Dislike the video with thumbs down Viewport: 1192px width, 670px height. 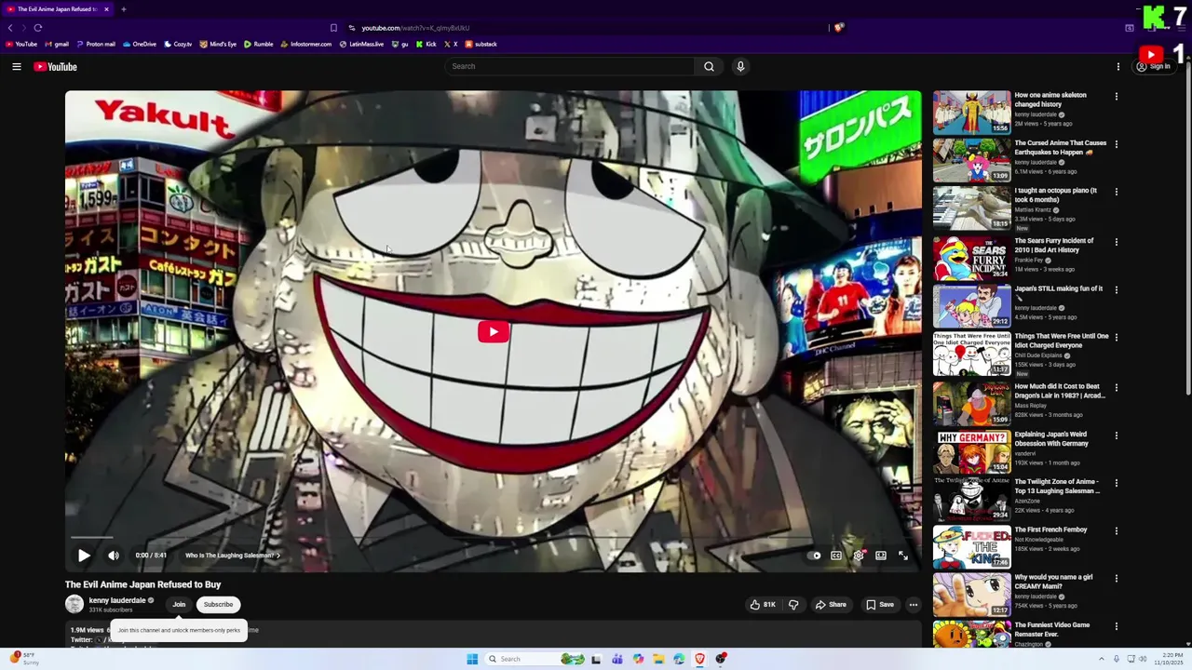point(793,605)
